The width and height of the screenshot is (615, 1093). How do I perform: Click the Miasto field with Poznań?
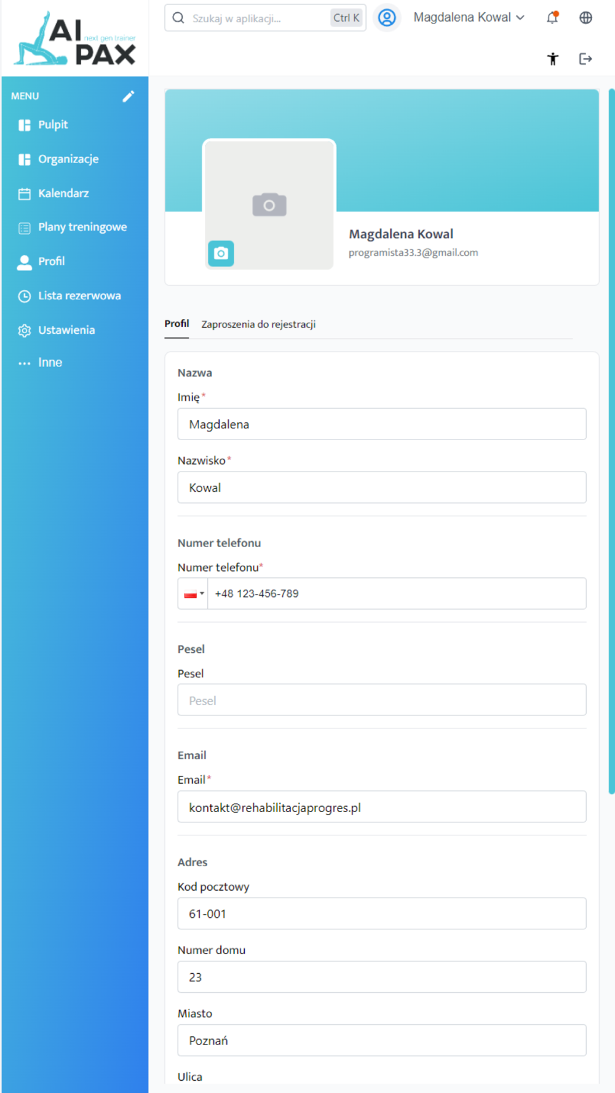pos(382,1040)
